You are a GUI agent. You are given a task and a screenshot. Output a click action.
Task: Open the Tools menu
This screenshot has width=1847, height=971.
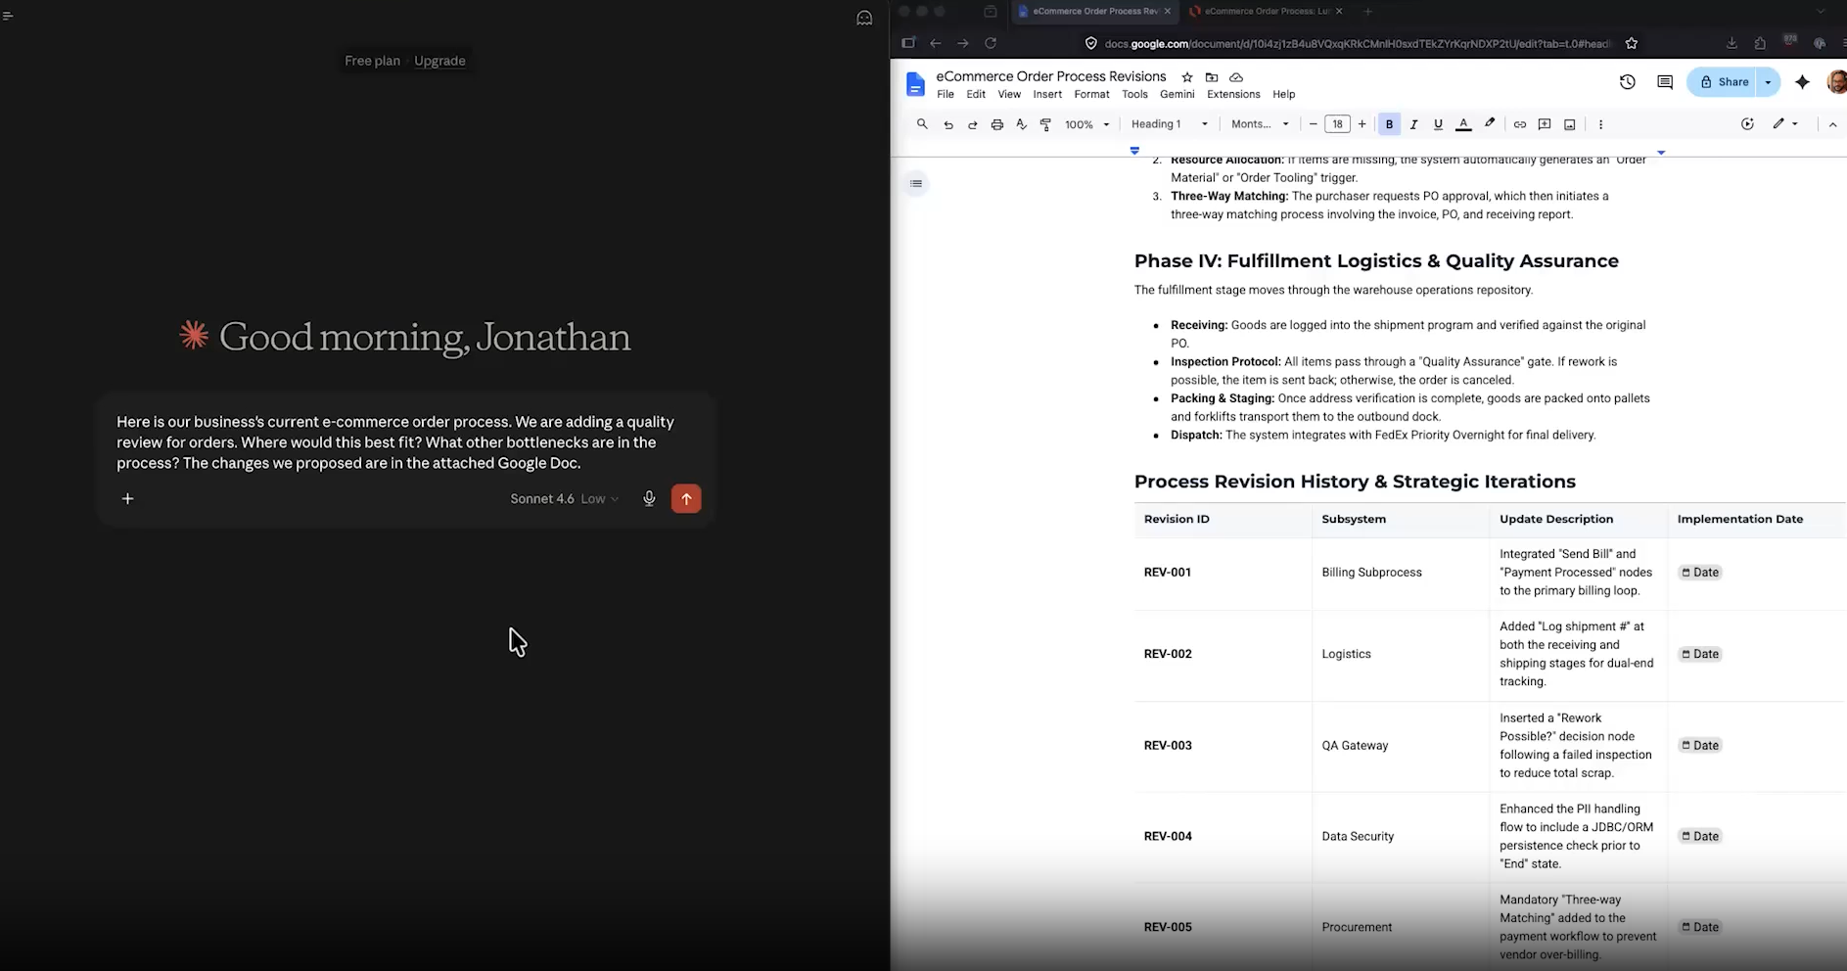pos(1134,95)
